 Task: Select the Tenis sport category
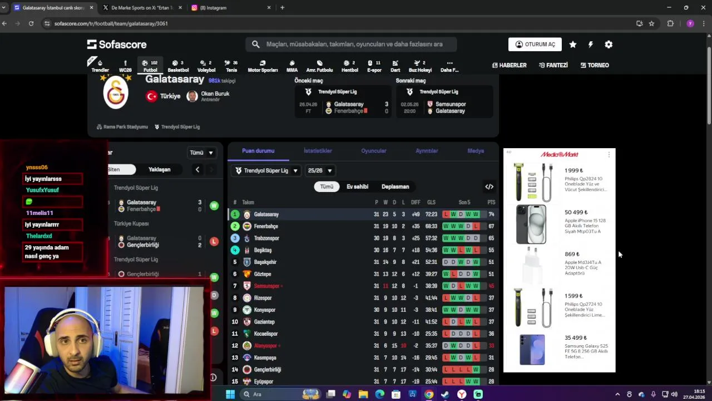pos(231,66)
